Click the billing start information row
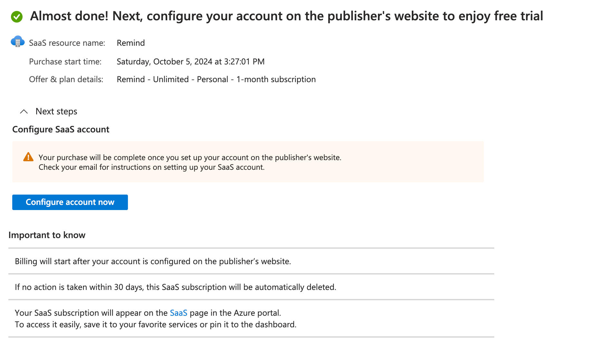This screenshot has height=346, width=589. [x=152, y=261]
